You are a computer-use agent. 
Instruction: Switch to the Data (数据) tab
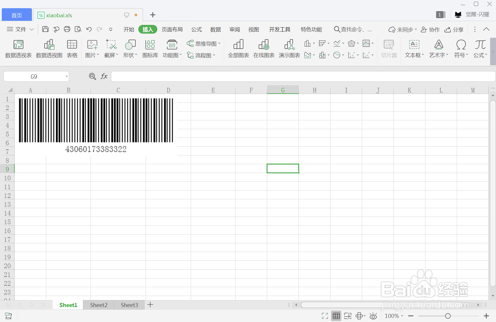click(216, 29)
